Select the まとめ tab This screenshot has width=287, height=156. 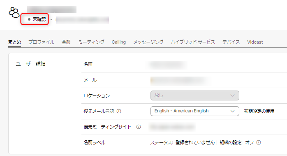15,42
